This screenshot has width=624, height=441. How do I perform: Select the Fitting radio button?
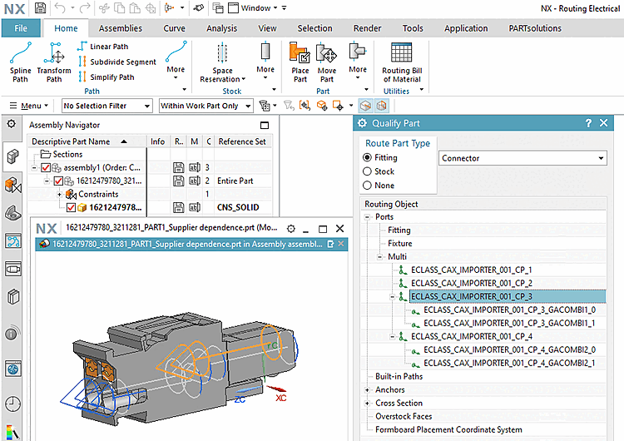pyautogui.click(x=368, y=157)
